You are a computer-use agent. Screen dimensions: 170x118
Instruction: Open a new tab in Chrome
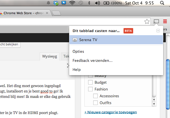coord(56,13)
